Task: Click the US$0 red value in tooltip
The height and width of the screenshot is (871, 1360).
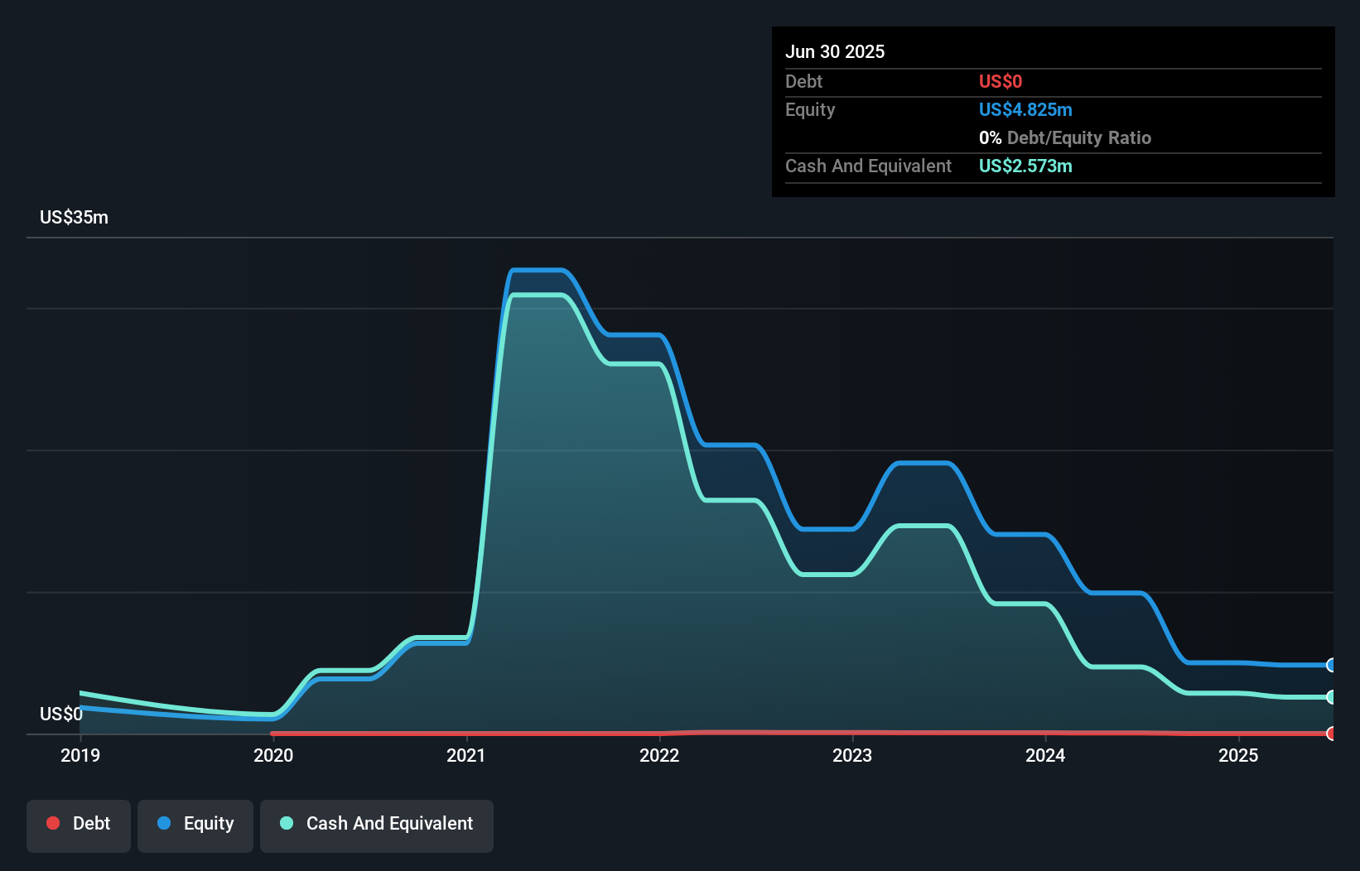Action: tap(1001, 81)
